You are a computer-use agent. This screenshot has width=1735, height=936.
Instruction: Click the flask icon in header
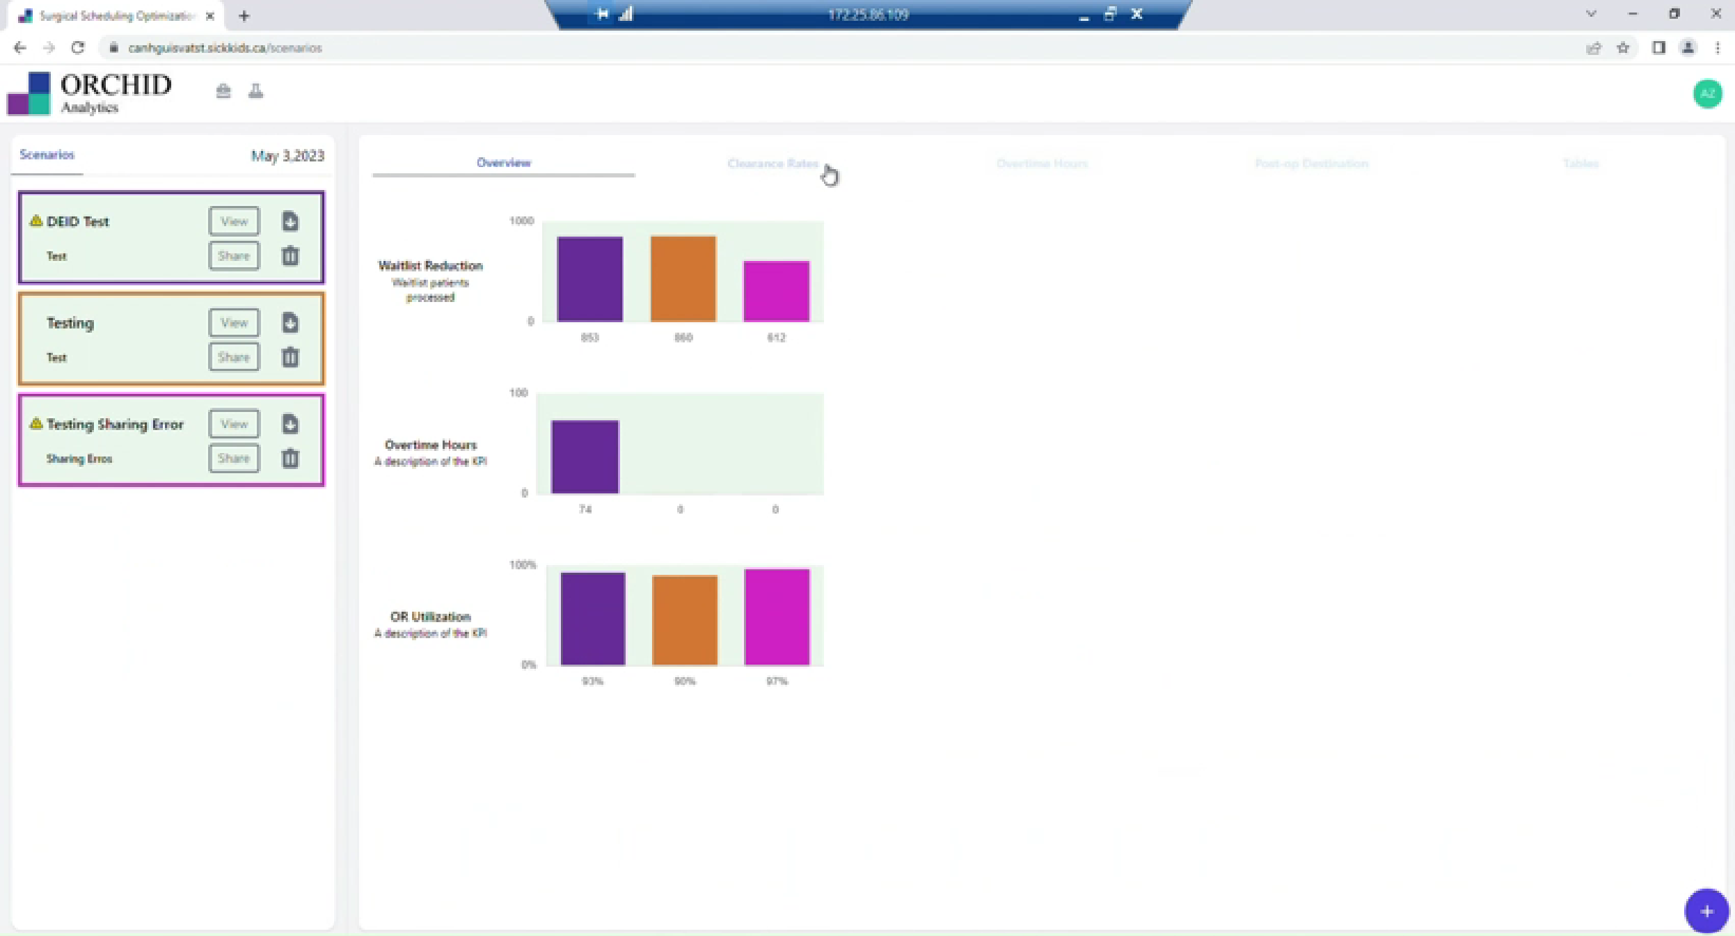(255, 91)
